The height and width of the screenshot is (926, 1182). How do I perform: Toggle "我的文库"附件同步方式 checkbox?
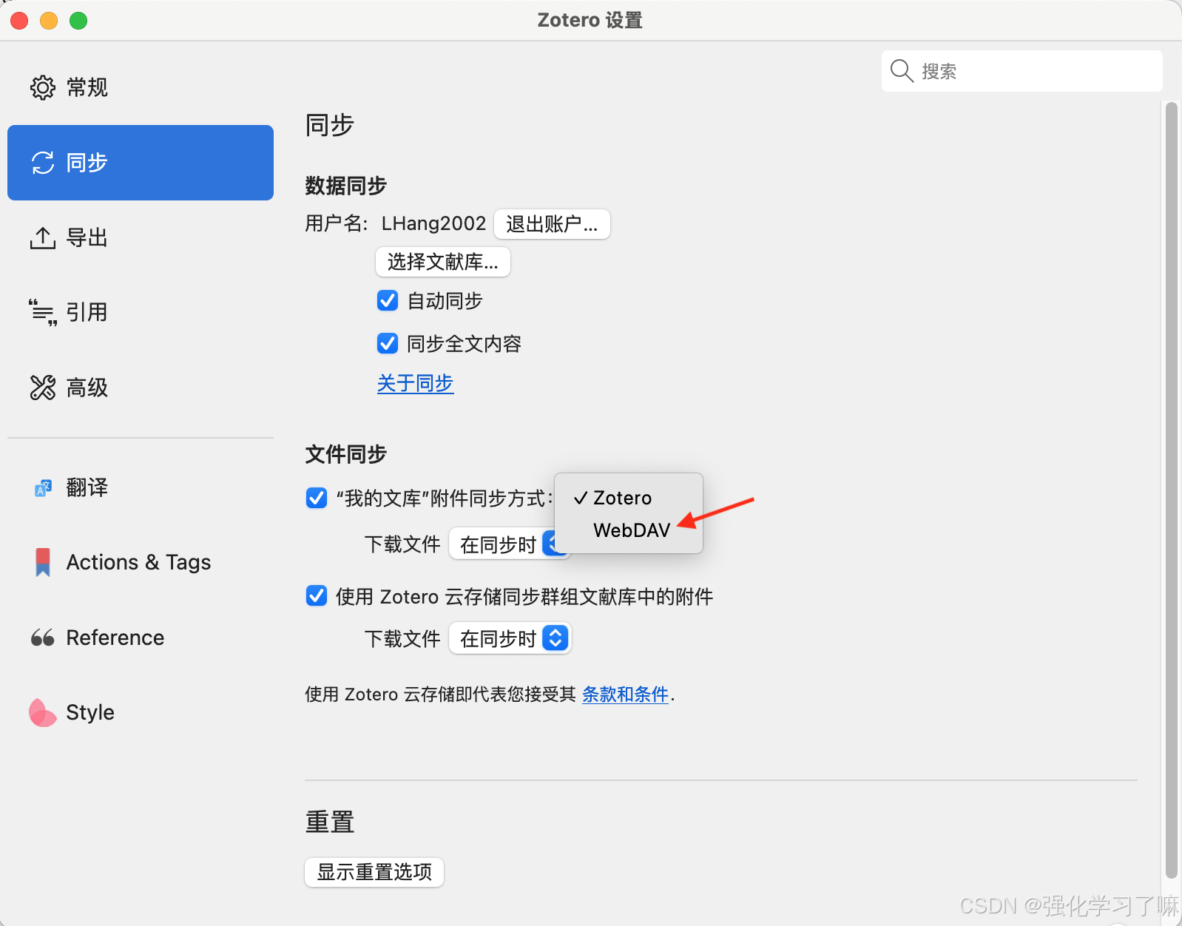point(317,498)
